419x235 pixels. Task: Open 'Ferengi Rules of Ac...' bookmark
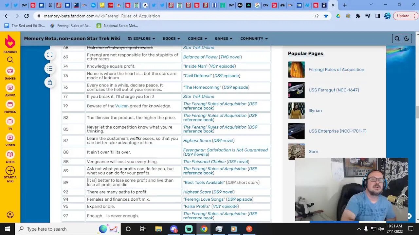[x=70, y=25]
